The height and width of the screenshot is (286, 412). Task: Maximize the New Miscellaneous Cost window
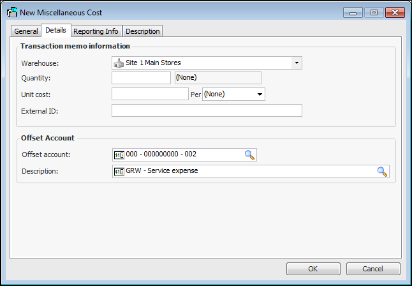[374, 13]
